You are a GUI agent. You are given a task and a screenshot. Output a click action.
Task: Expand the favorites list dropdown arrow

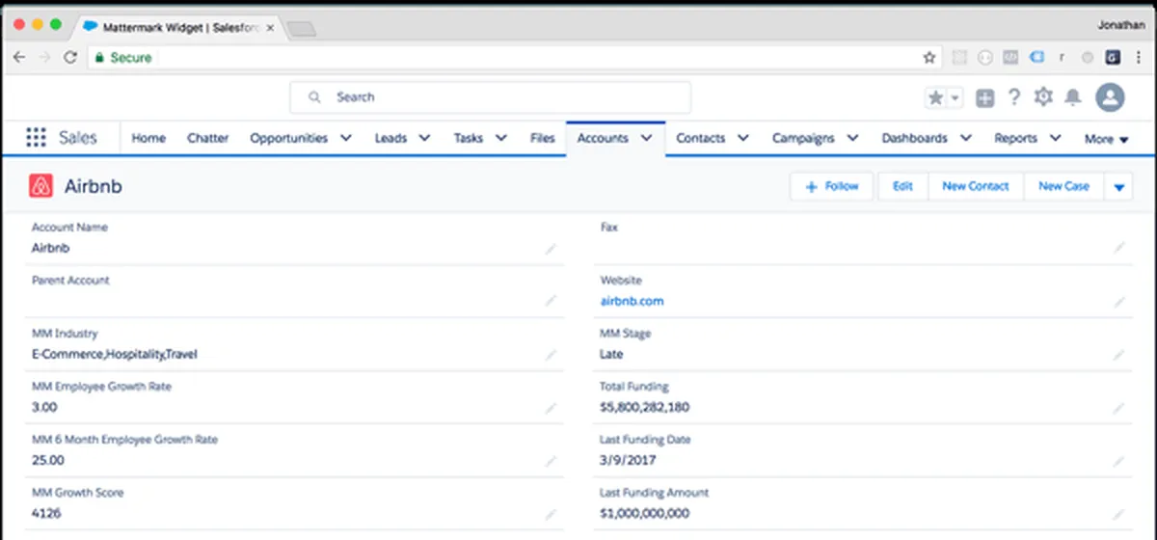(955, 97)
